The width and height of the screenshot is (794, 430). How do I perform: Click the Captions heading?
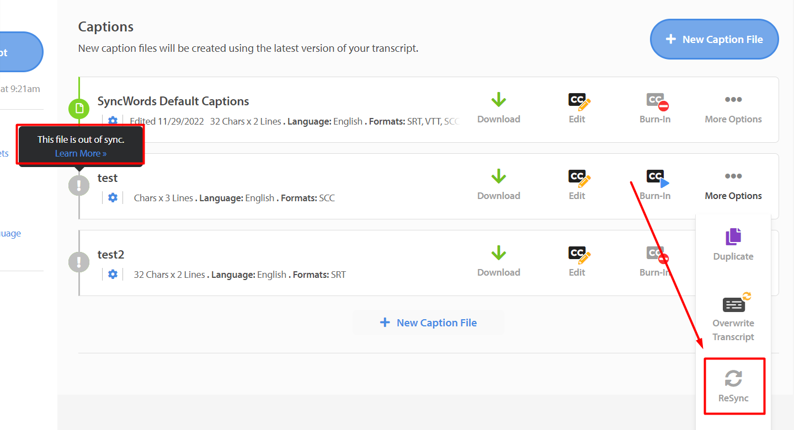click(x=106, y=26)
